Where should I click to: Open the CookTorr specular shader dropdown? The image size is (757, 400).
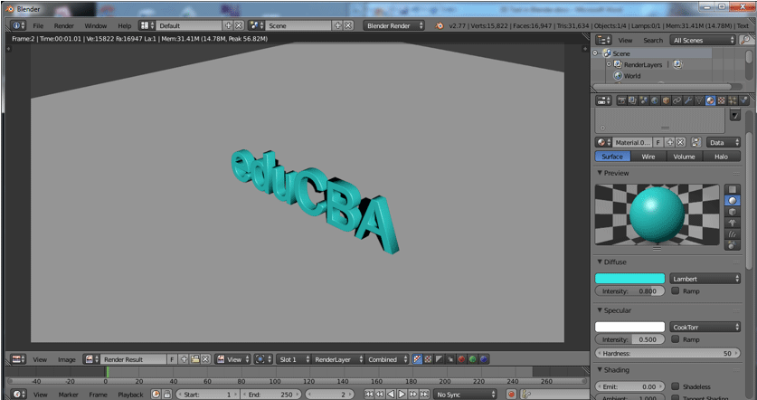coord(705,327)
